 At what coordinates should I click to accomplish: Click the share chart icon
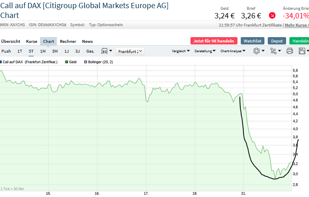tap(273, 51)
